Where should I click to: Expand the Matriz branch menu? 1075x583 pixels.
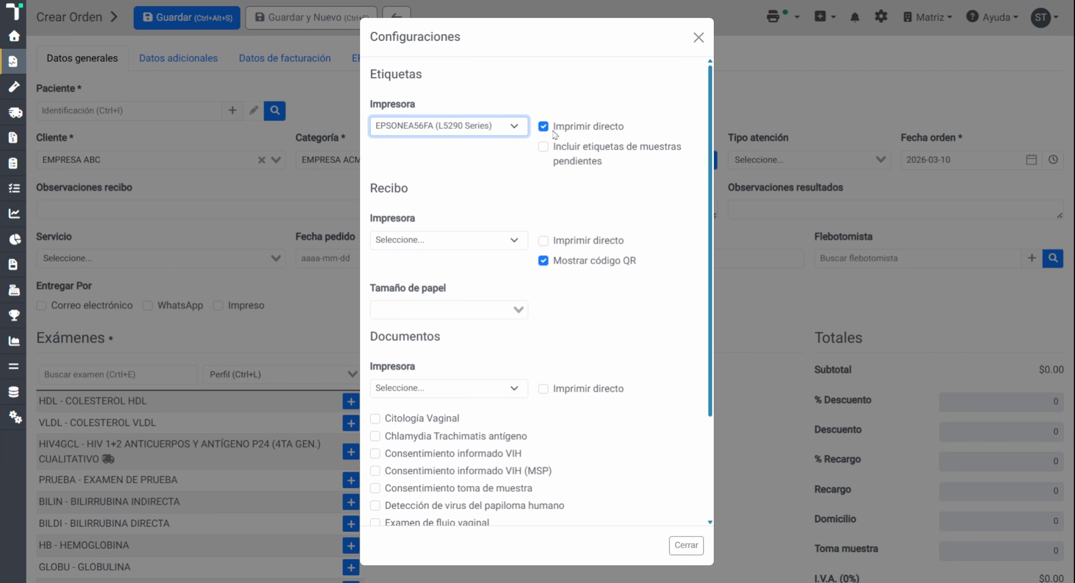928,17
